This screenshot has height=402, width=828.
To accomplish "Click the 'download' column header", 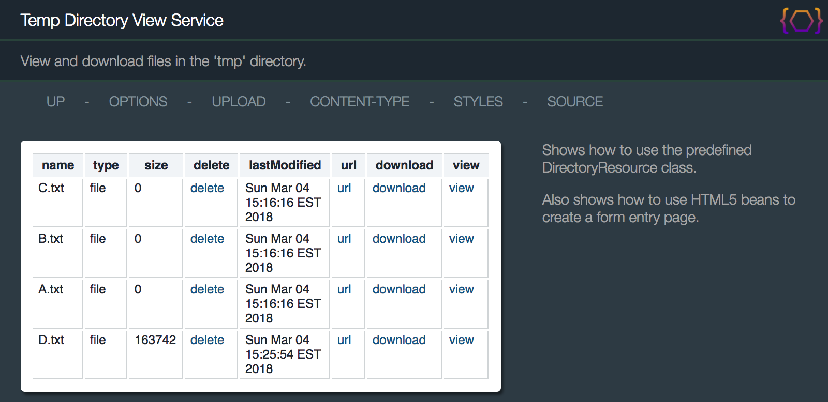I will [405, 165].
